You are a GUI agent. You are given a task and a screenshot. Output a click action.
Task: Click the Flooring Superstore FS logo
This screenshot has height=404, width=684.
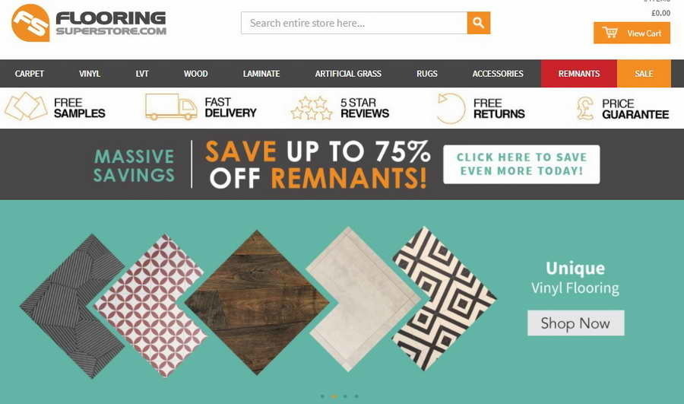click(30, 23)
